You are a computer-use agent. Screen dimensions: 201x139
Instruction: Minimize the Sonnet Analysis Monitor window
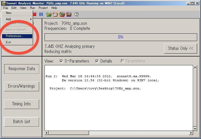[188, 3]
